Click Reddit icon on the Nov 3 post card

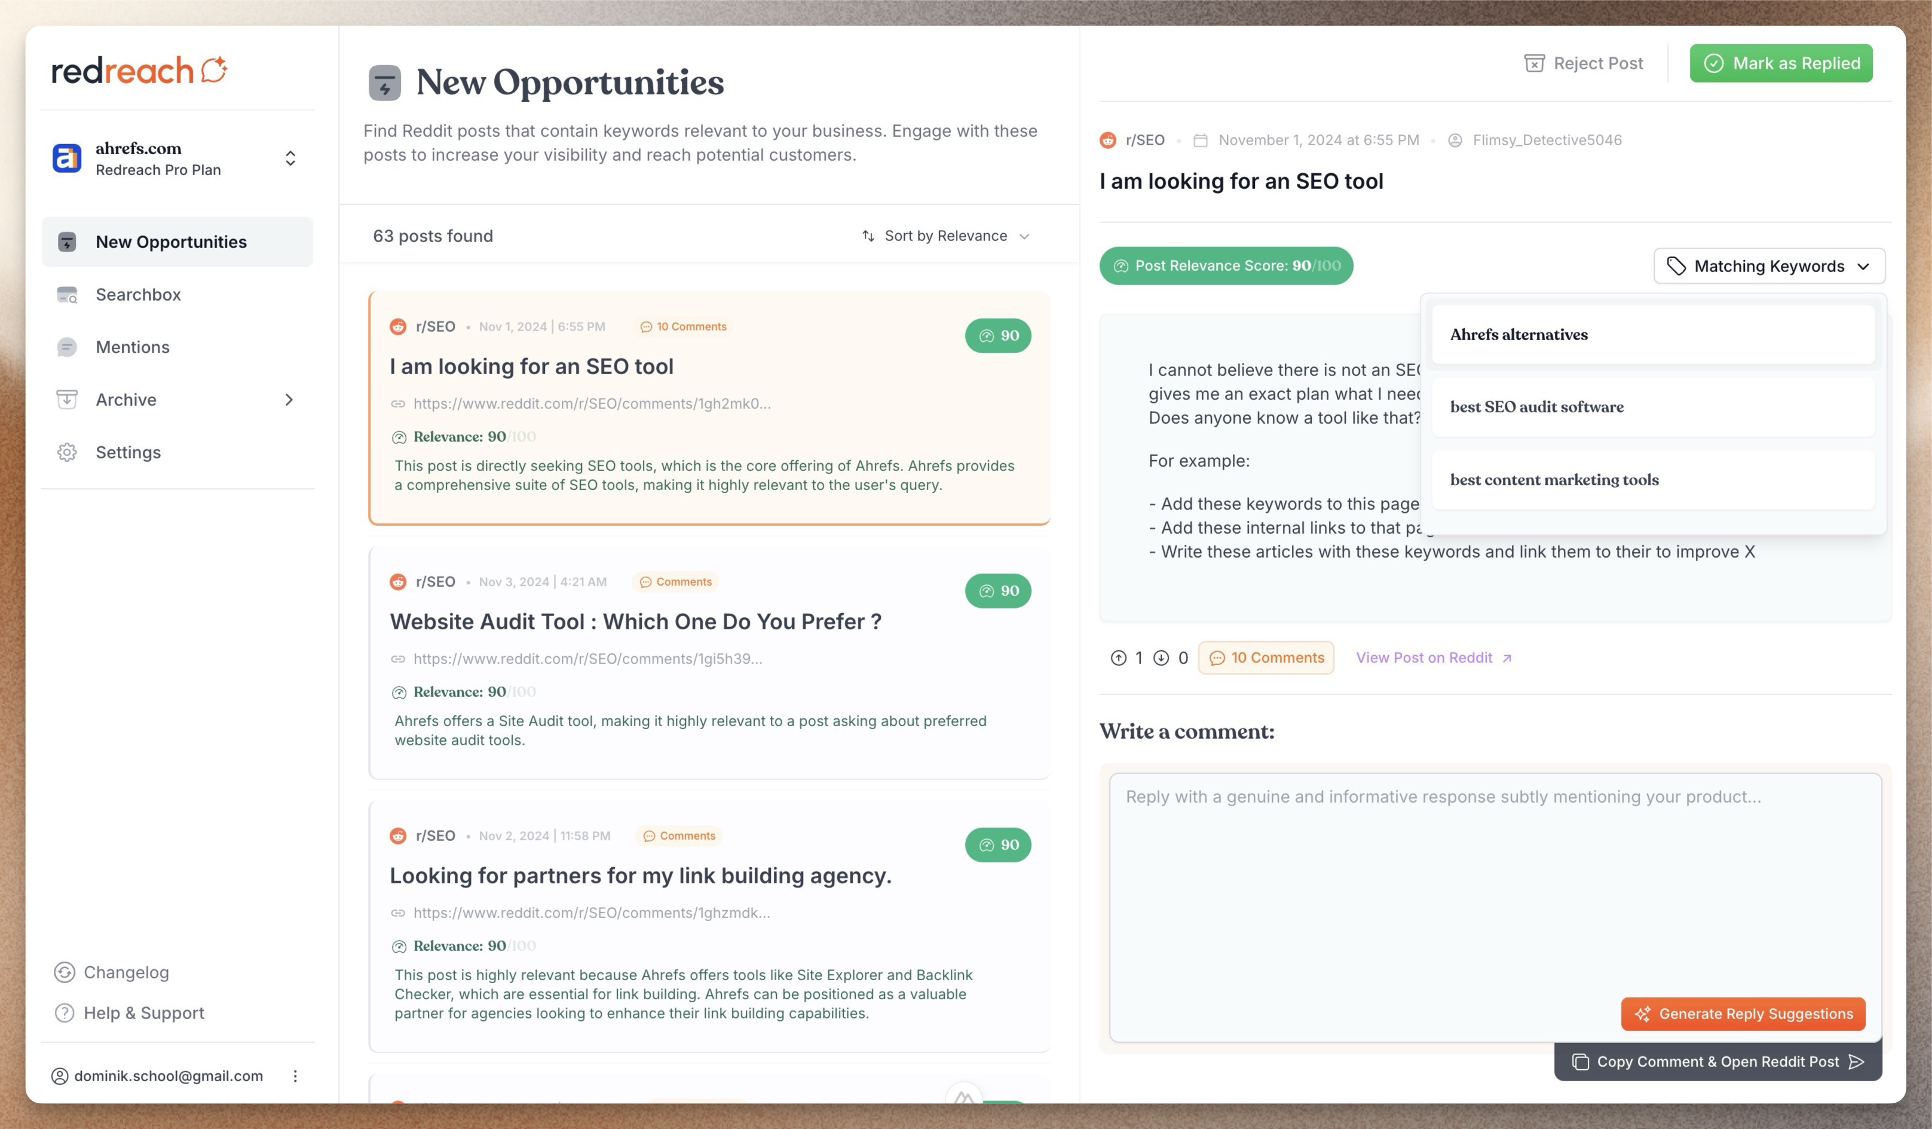398,582
